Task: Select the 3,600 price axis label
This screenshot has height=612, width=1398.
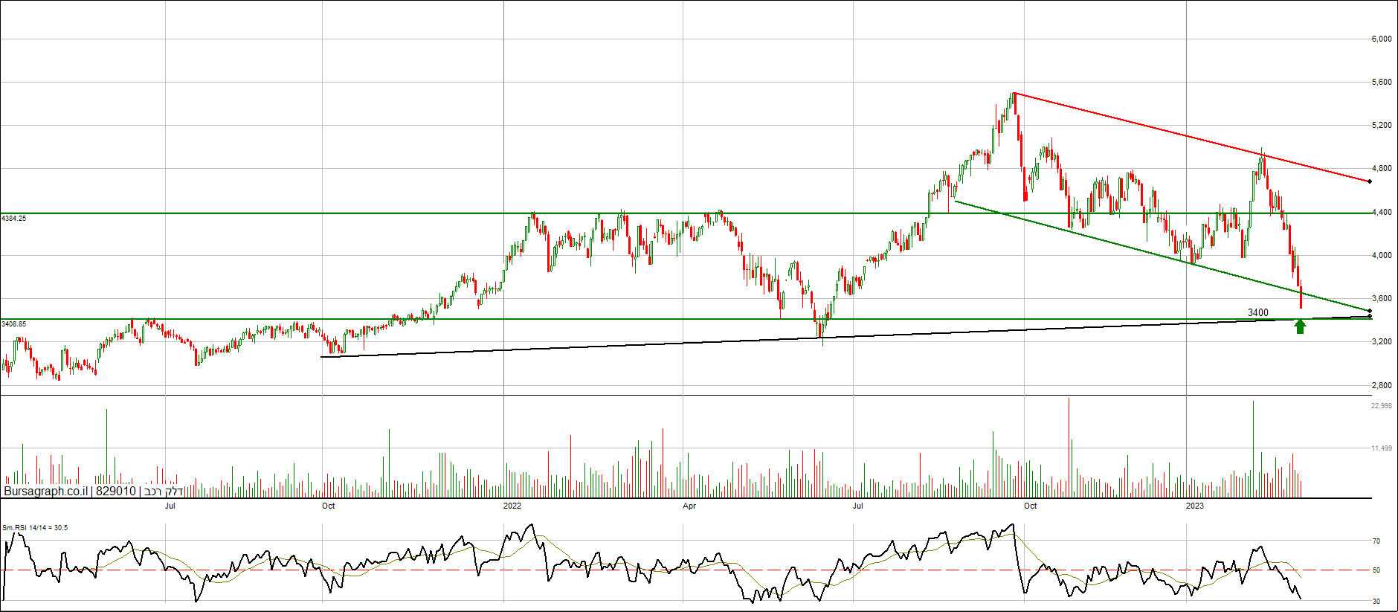Action: 1381,298
